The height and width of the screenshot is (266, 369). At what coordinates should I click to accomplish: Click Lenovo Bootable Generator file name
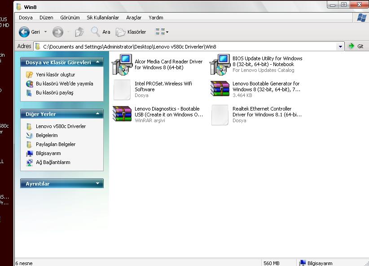click(266, 86)
